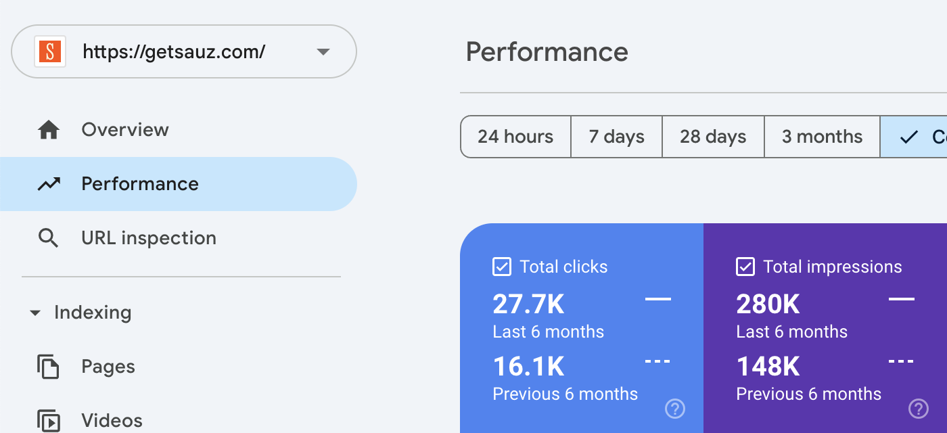This screenshot has height=433, width=947.
Task: Click the getsauz site favicon
Action: pyautogui.click(x=50, y=52)
